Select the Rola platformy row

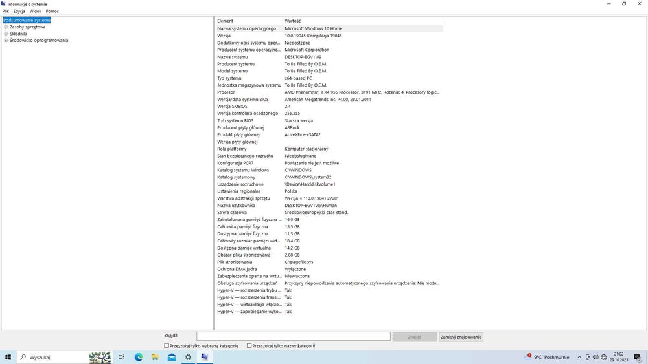[329, 149]
